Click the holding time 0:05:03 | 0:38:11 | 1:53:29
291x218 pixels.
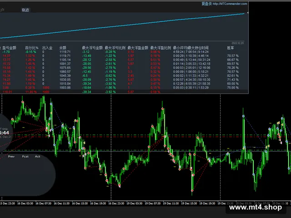(x=191, y=88)
